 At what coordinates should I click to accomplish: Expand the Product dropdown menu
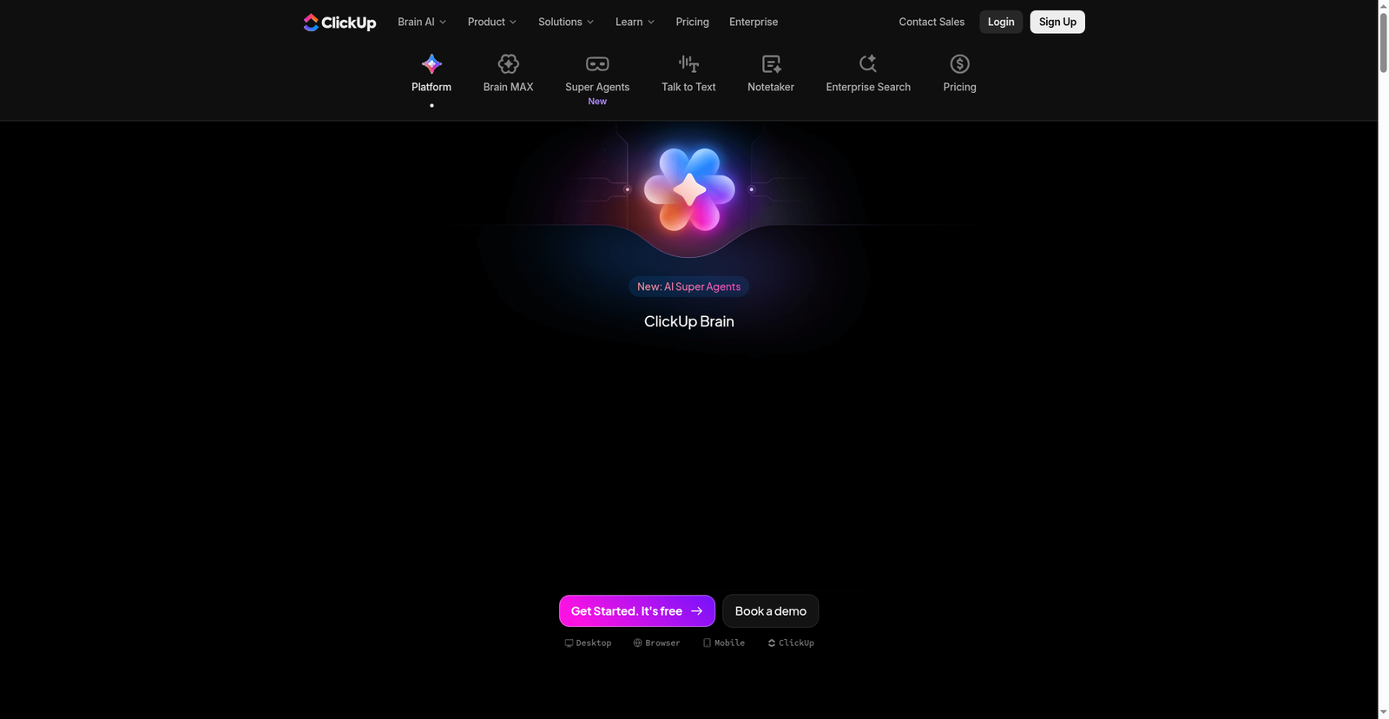(491, 22)
